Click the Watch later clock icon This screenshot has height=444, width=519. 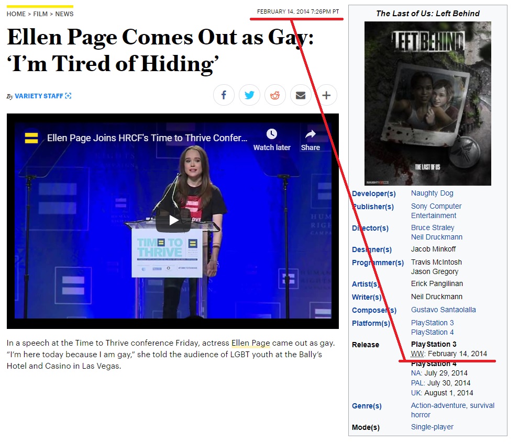click(x=272, y=134)
